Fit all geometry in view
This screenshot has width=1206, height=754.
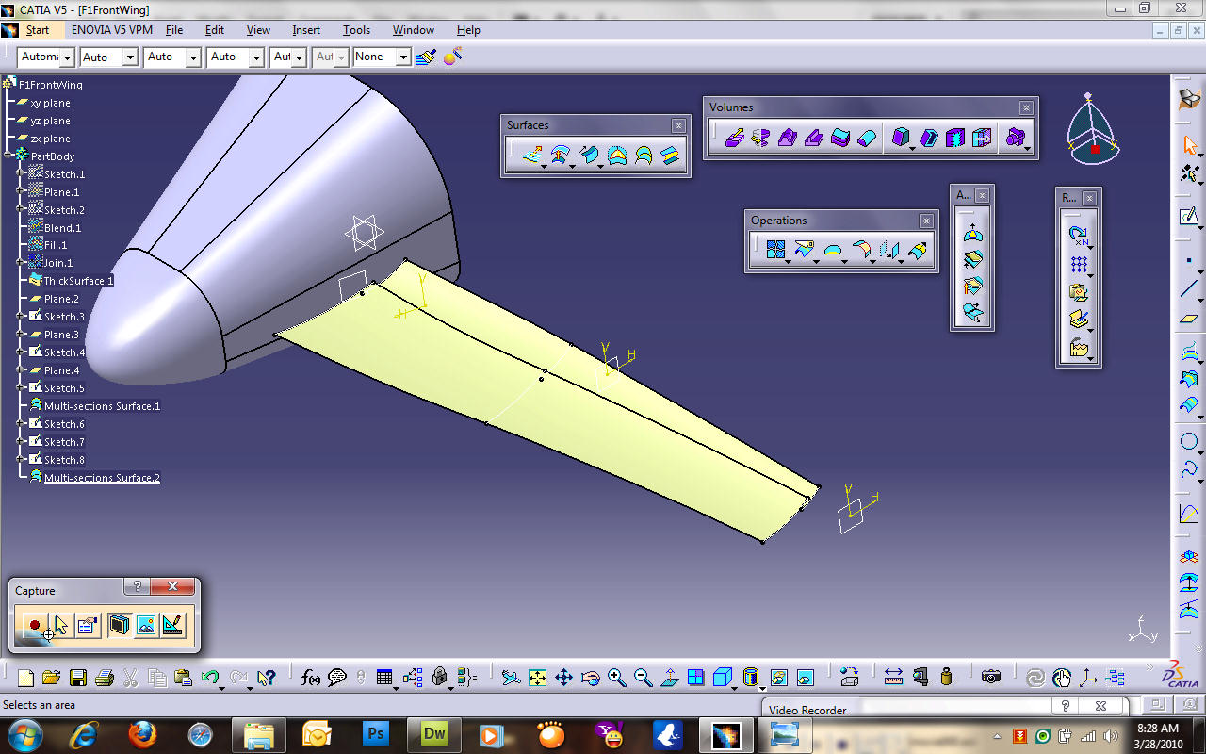[537, 677]
